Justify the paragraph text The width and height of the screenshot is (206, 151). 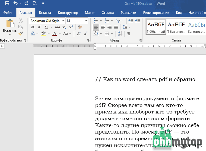(x=116, y=27)
